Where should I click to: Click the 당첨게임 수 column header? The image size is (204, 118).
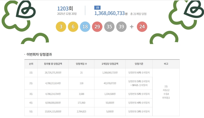[82, 64]
